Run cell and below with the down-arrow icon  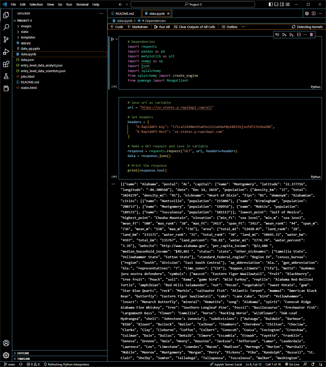(x=292, y=34)
